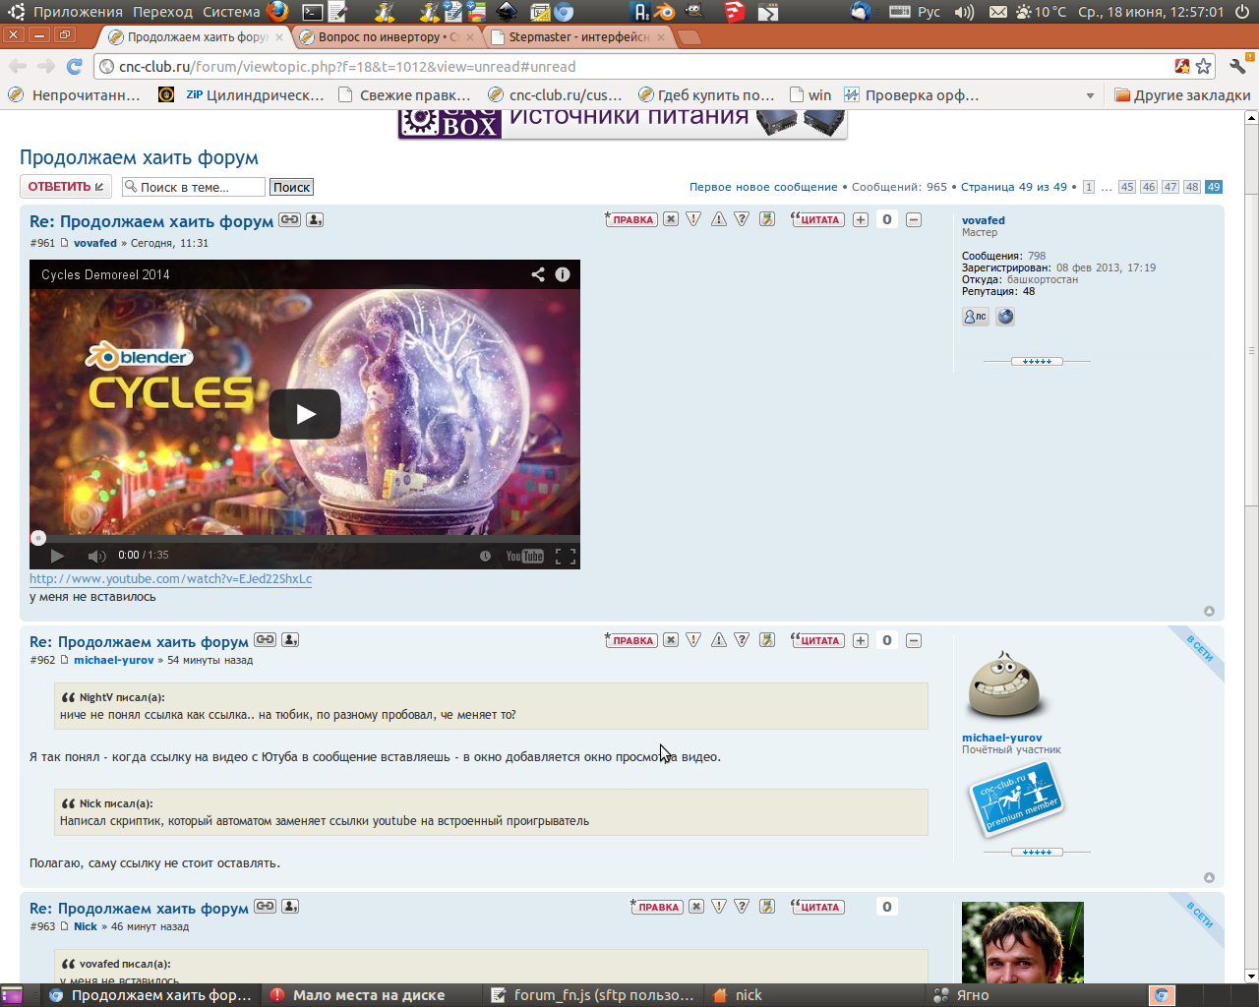Increase reputation for post #962 with plus
The image size is (1259, 1007).
click(861, 640)
